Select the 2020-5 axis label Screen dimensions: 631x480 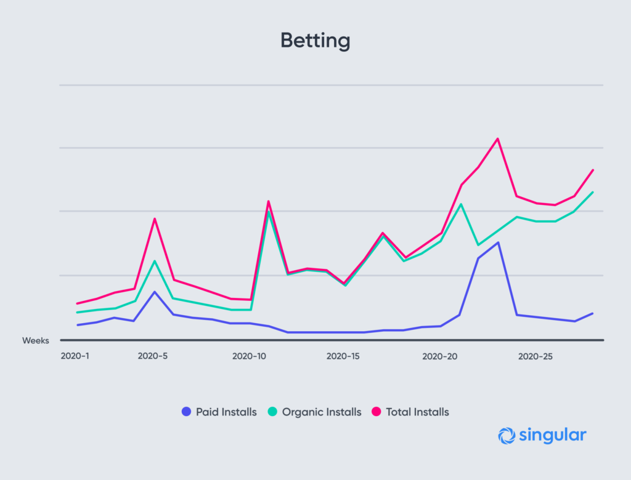point(153,356)
